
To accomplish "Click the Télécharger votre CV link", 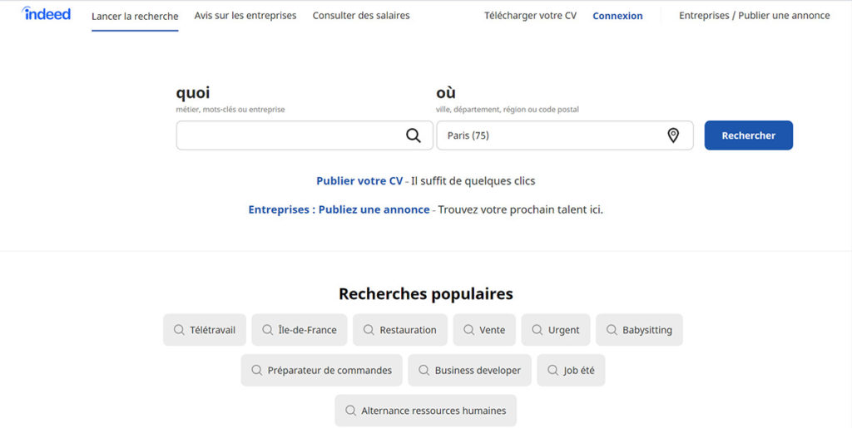I will [x=530, y=16].
